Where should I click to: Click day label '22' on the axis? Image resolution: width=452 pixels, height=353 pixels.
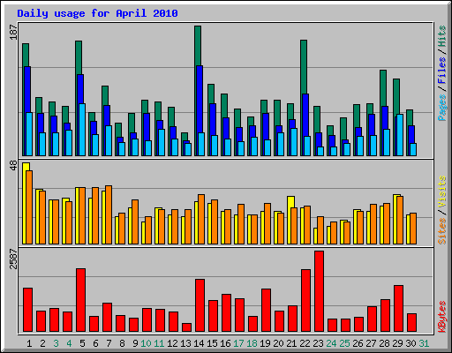305,343
